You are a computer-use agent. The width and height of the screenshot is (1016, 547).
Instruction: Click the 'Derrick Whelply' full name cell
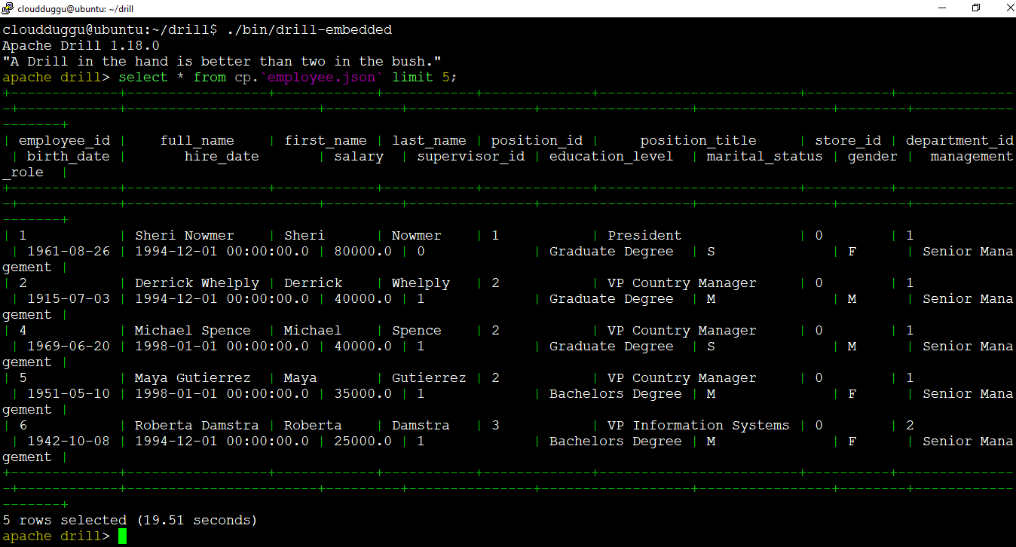click(197, 283)
